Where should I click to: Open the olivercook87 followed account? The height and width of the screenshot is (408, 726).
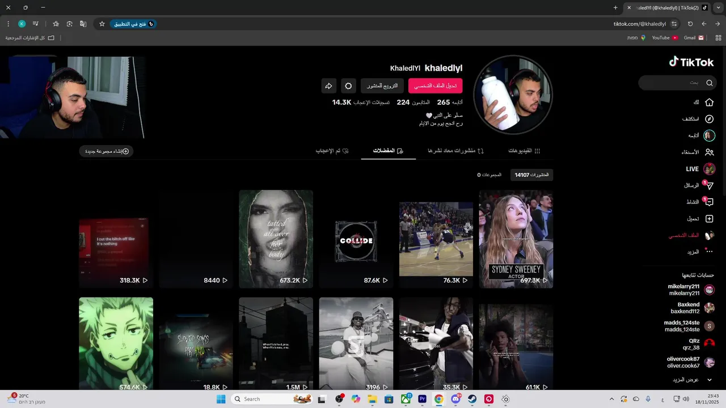point(691,363)
